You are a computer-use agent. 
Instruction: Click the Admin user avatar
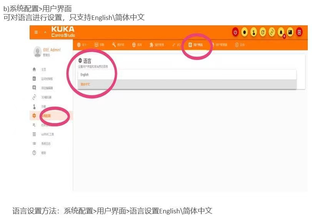[37, 51]
